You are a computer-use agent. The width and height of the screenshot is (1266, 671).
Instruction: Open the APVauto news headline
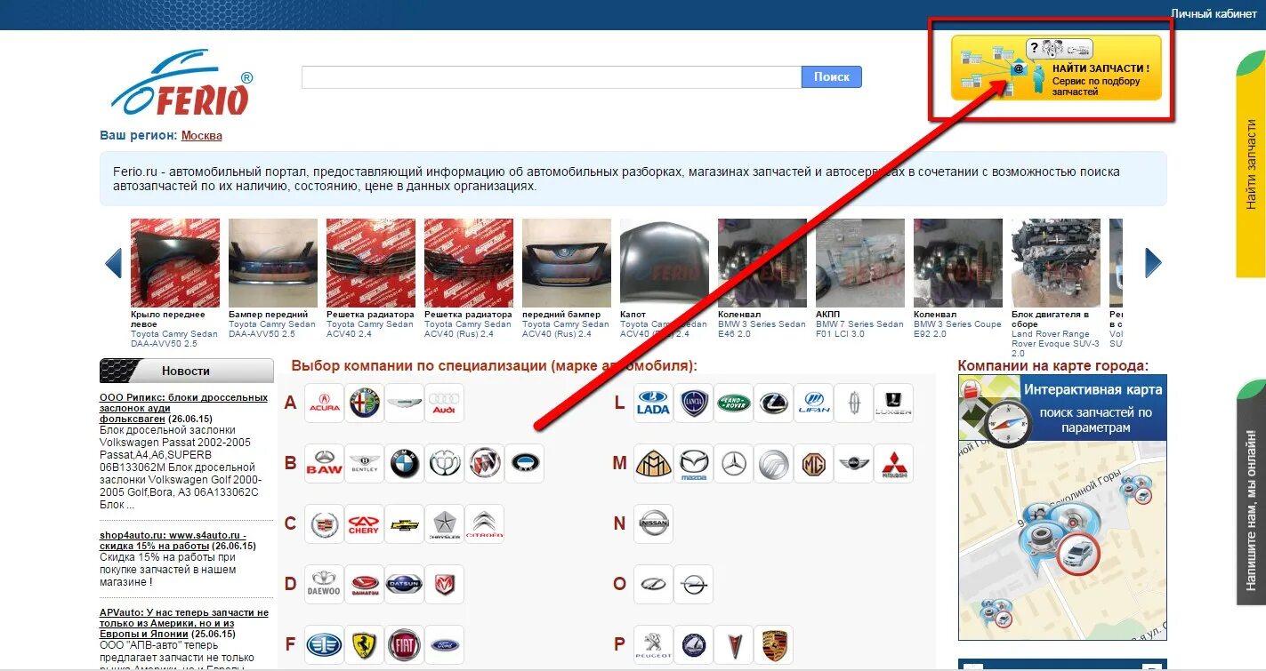[184, 623]
